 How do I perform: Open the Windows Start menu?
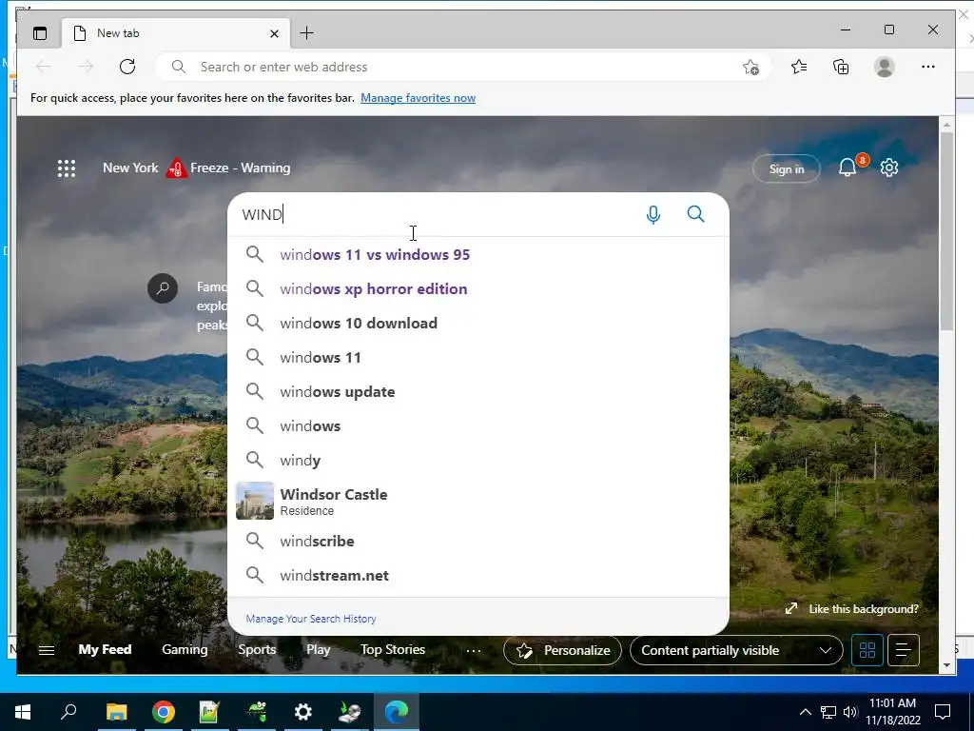(x=23, y=712)
